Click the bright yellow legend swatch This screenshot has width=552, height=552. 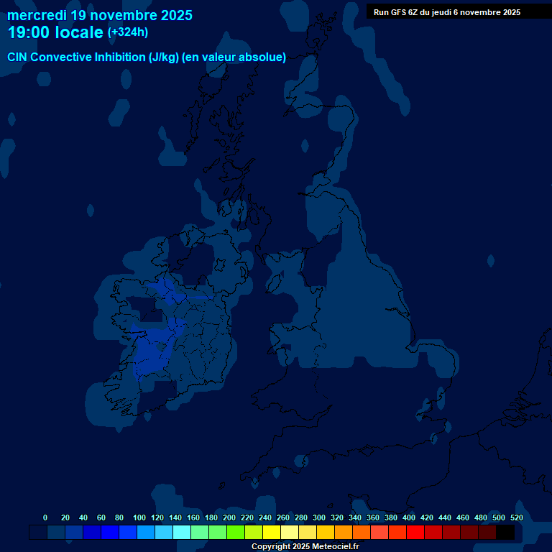272,532
